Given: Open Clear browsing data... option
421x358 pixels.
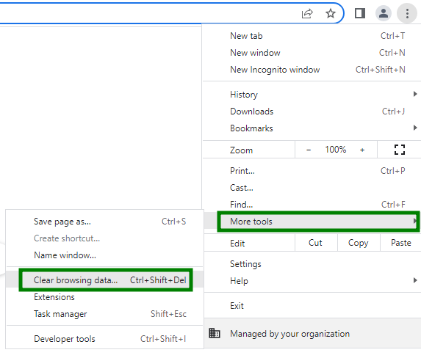Looking at the screenshot, I should tap(106, 280).
